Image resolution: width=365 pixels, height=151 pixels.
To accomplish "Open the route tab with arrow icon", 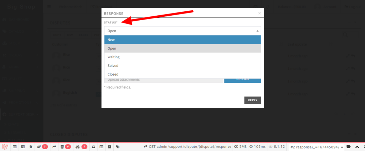I will [x=55, y=146].
